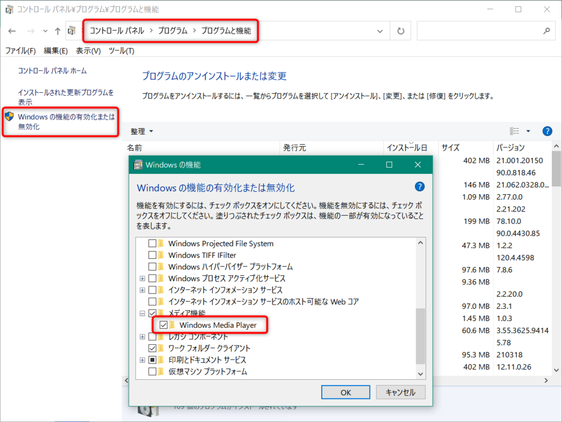Open the 表示(V) menu
This screenshot has height=422, width=562.
[x=88, y=51]
